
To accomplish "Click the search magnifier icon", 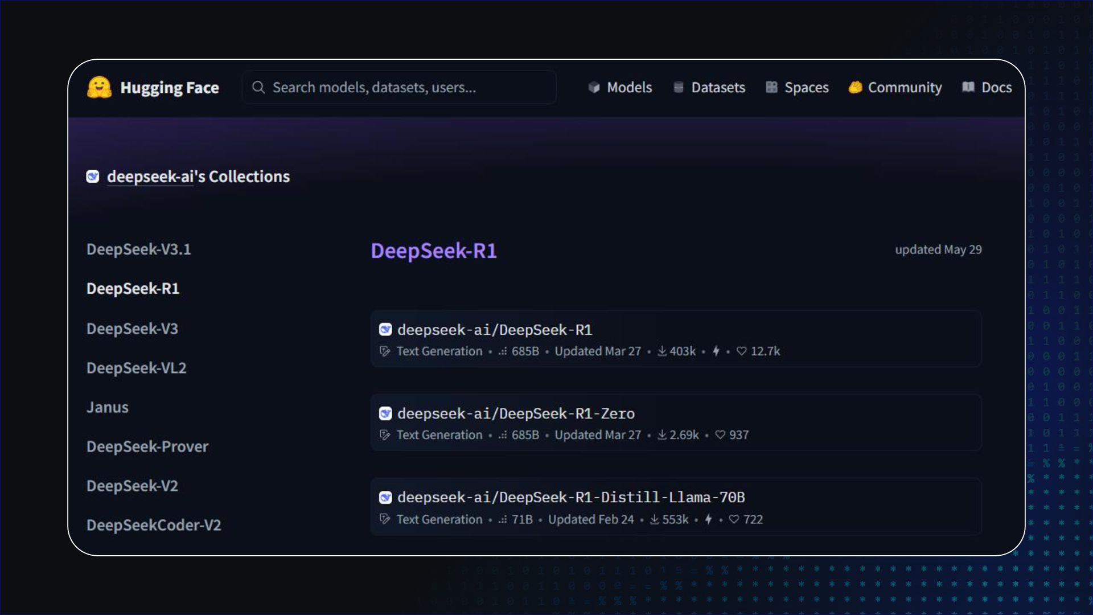I will click(x=258, y=87).
